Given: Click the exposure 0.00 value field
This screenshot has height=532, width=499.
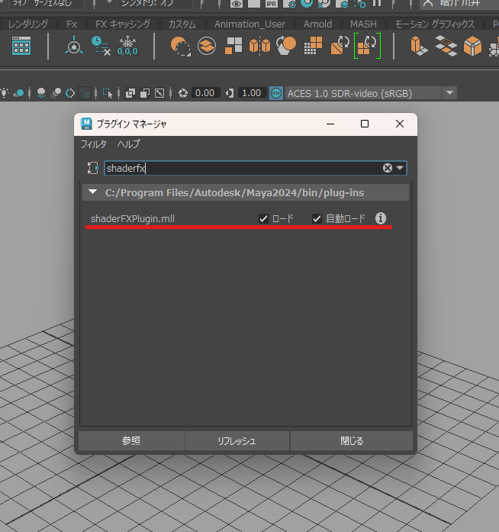Looking at the screenshot, I should click(x=205, y=93).
